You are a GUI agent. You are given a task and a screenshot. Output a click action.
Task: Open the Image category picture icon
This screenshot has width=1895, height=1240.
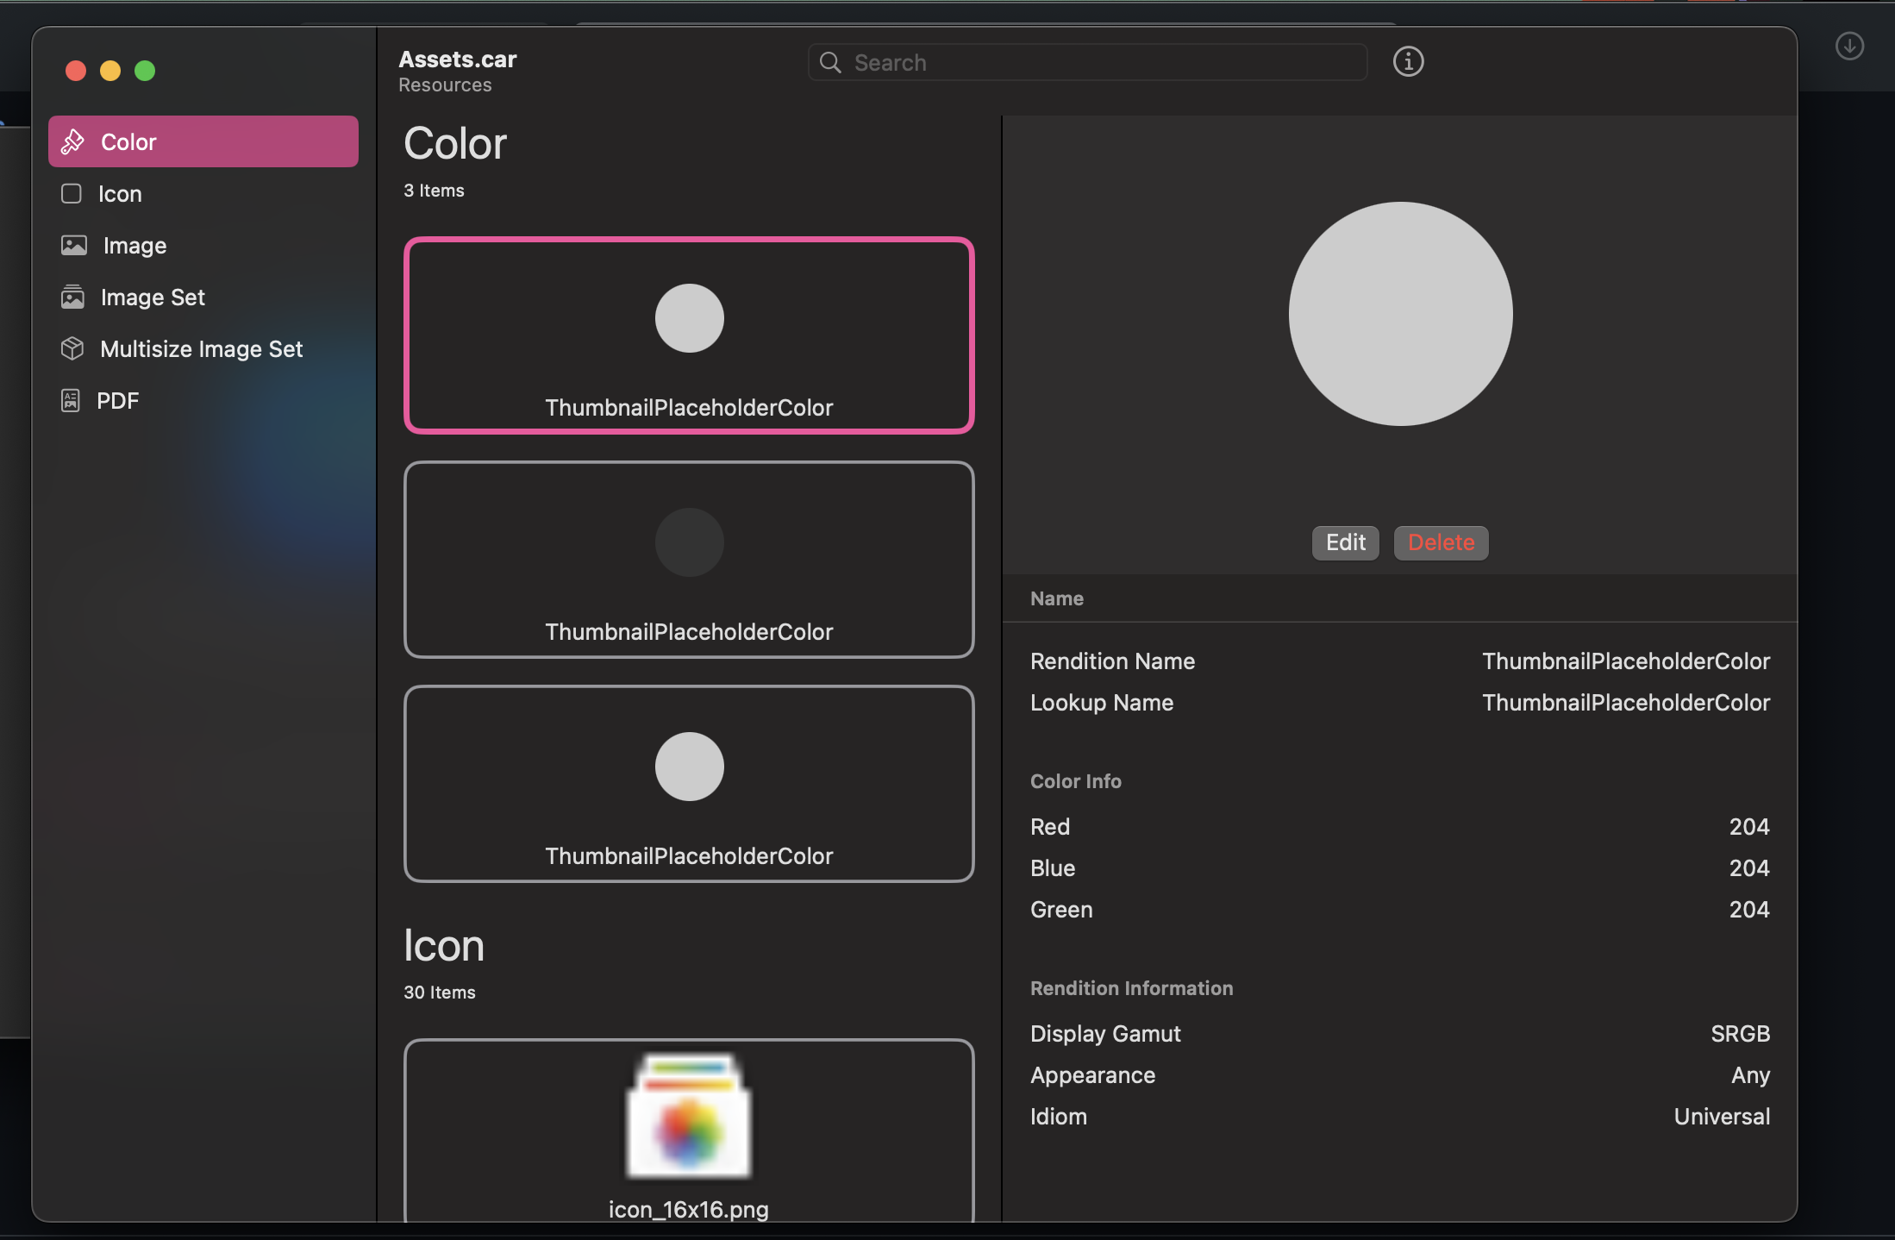(74, 245)
